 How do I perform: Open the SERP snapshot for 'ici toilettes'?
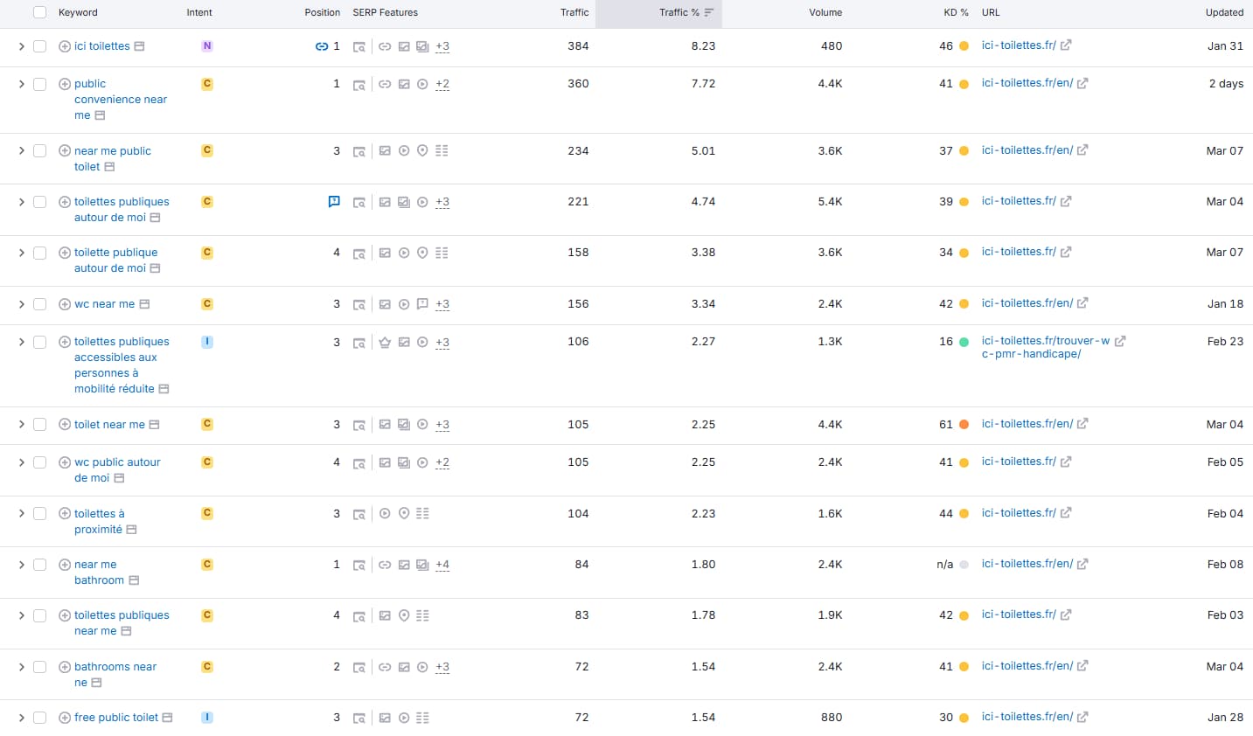pyautogui.click(x=359, y=45)
